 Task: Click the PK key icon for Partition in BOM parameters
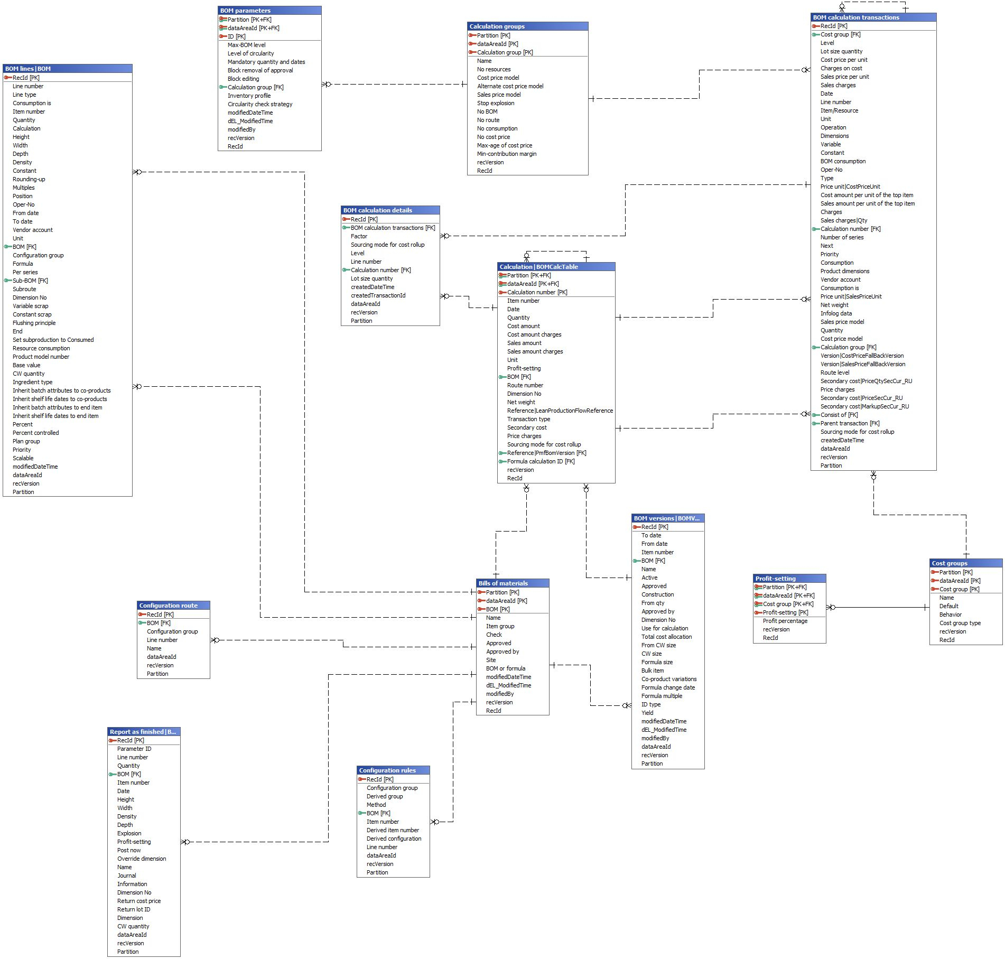coord(222,20)
